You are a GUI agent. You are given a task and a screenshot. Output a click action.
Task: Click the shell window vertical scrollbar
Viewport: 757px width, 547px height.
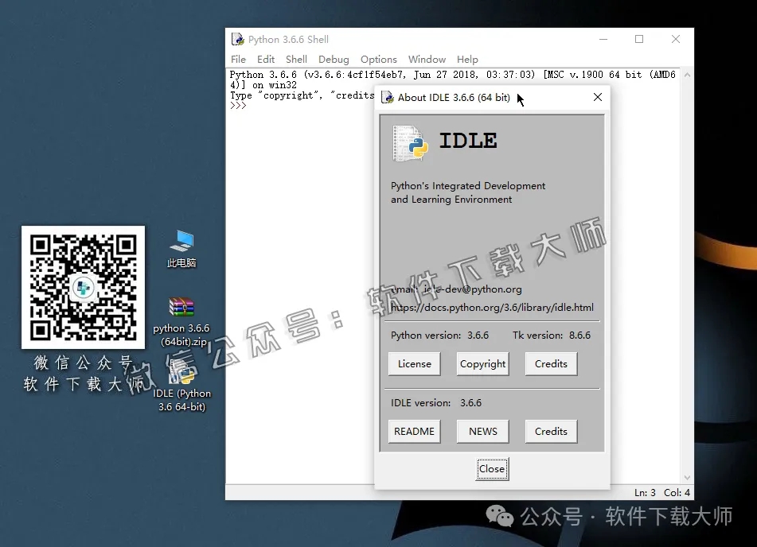tap(686, 278)
